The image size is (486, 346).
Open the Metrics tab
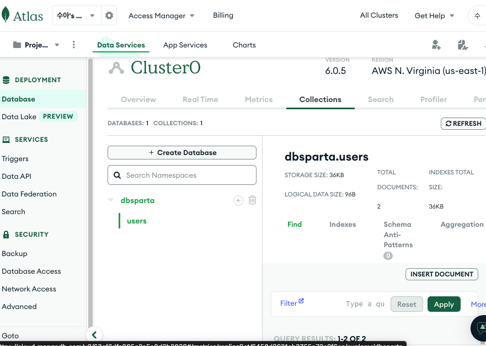pyautogui.click(x=259, y=99)
